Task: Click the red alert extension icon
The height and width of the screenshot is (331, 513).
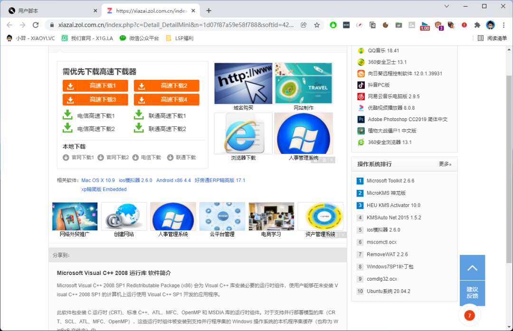Action: click(x=464, y=25)
